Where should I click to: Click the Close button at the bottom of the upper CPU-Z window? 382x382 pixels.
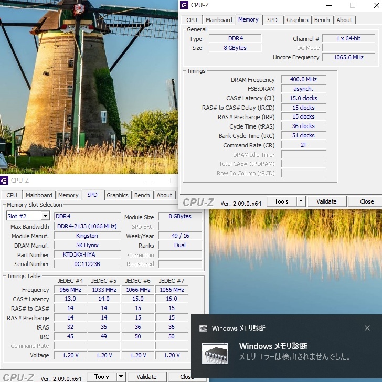367,201
